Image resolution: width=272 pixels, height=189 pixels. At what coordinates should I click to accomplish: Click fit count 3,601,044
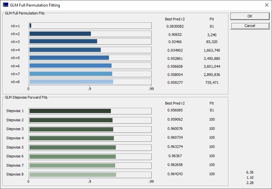tap(212, 66)
